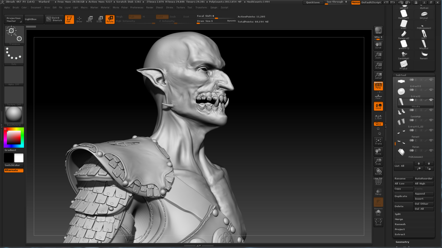
Task: Select the canvas Scroll icon
Action: [378, 45]
